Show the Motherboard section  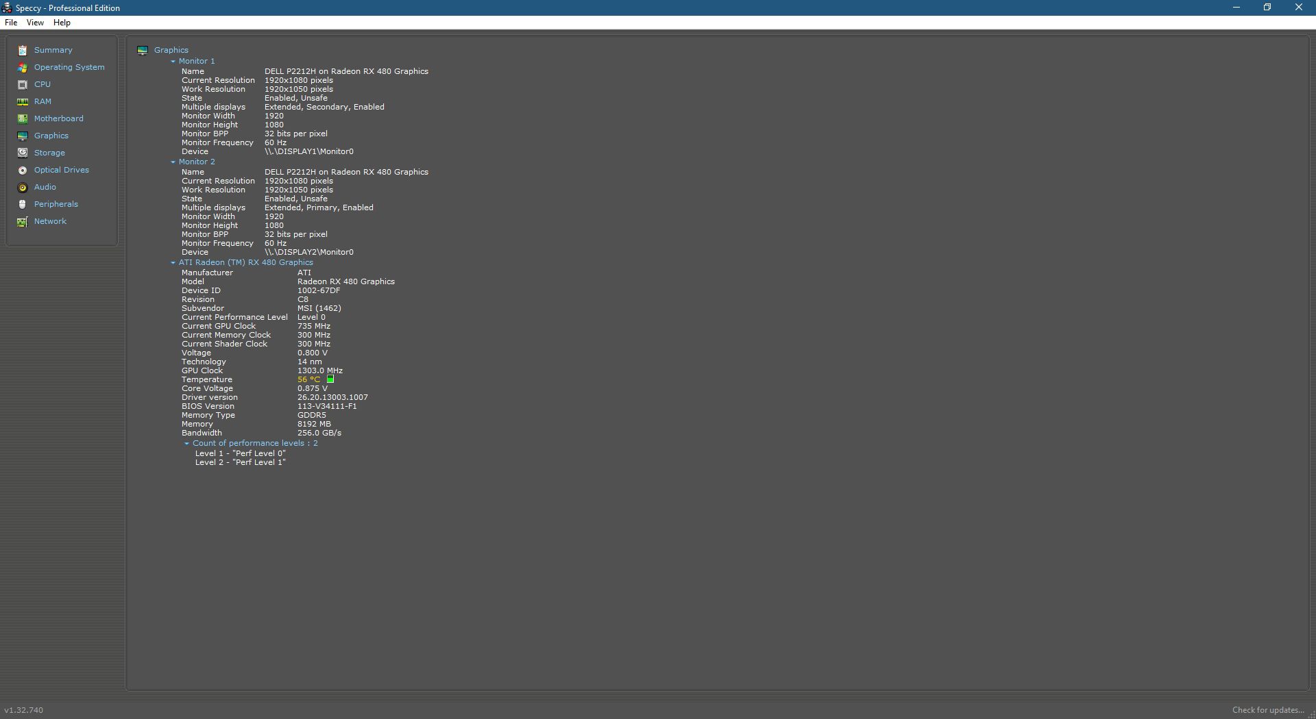[59, 118]
